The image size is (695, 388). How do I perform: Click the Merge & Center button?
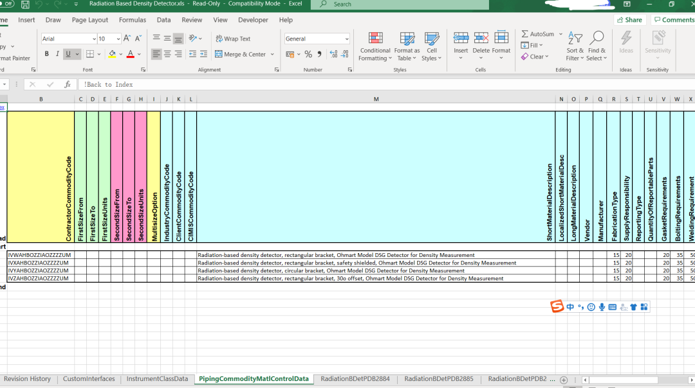(x=241, y=54)
